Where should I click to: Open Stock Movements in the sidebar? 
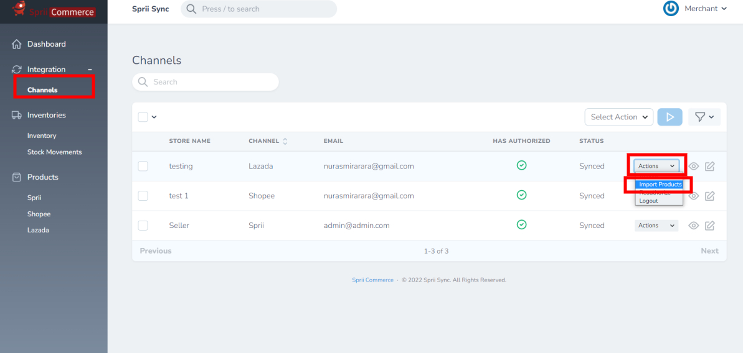click(54, 152)
